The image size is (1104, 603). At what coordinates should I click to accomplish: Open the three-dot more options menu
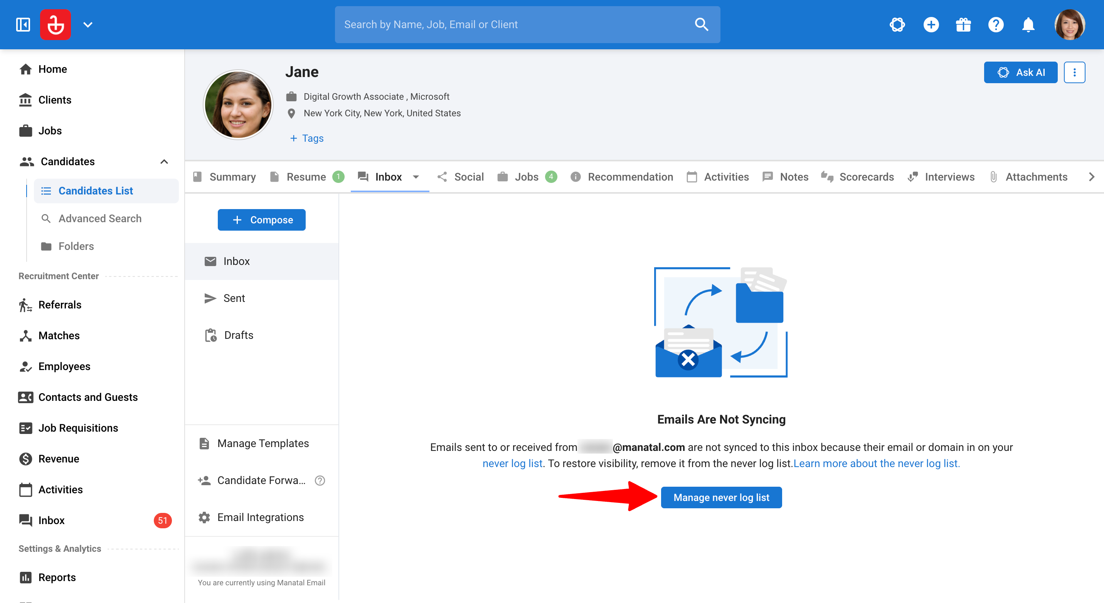(x=1074, y=72)
